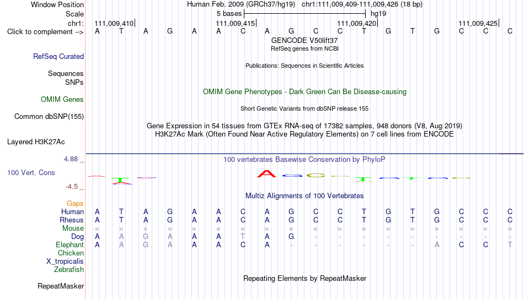The width and height of the screenshot is (524, 299).
Task: Click the 4.88 PhyloP upper scale value
Action: (71, 159)
